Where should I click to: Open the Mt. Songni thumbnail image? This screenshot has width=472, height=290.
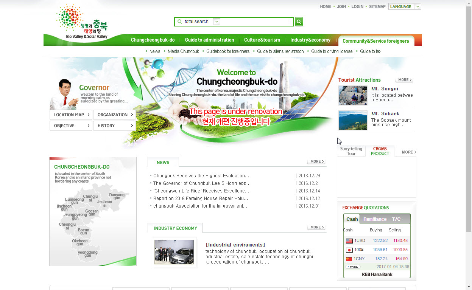[x=353, y=95]
